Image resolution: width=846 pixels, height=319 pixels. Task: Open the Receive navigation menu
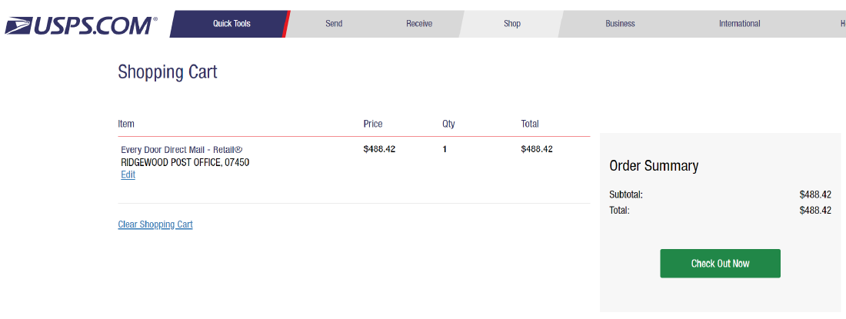[x=419, y=24]
